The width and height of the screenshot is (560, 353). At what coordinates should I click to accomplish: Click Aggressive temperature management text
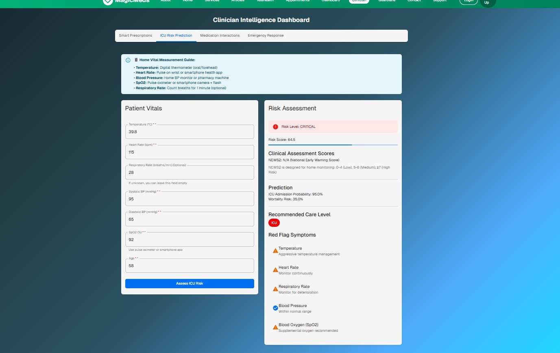click(x=309, y=254)
